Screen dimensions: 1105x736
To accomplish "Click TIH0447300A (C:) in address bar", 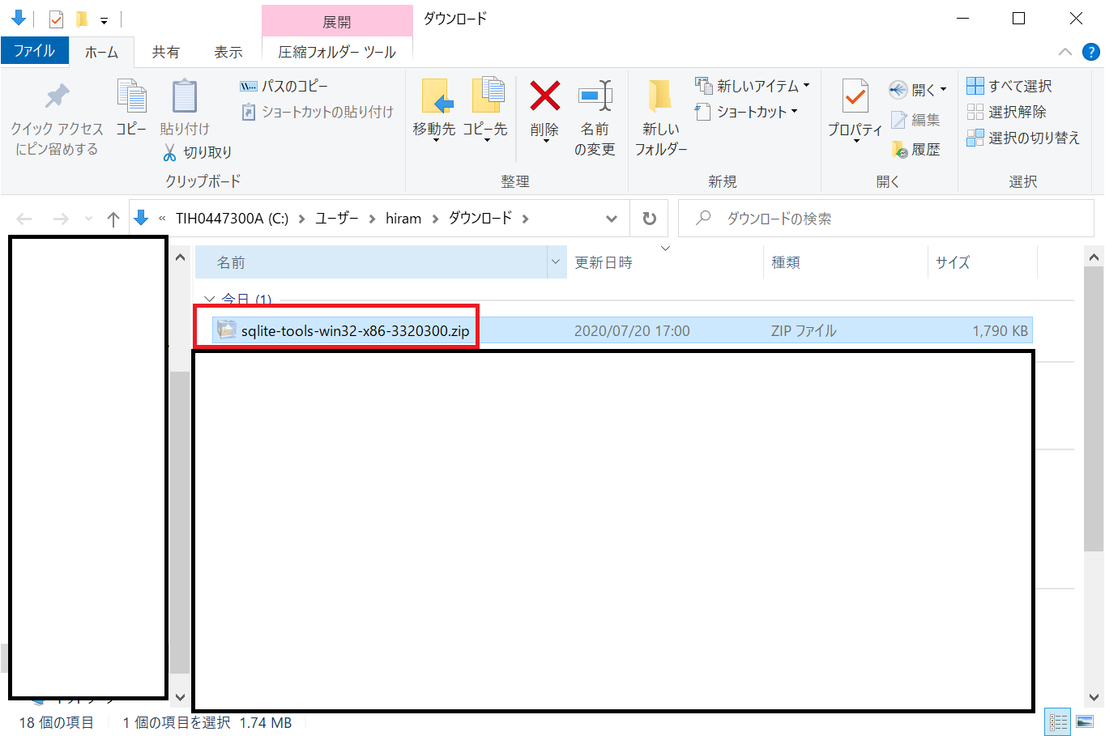I will [232, 219].
